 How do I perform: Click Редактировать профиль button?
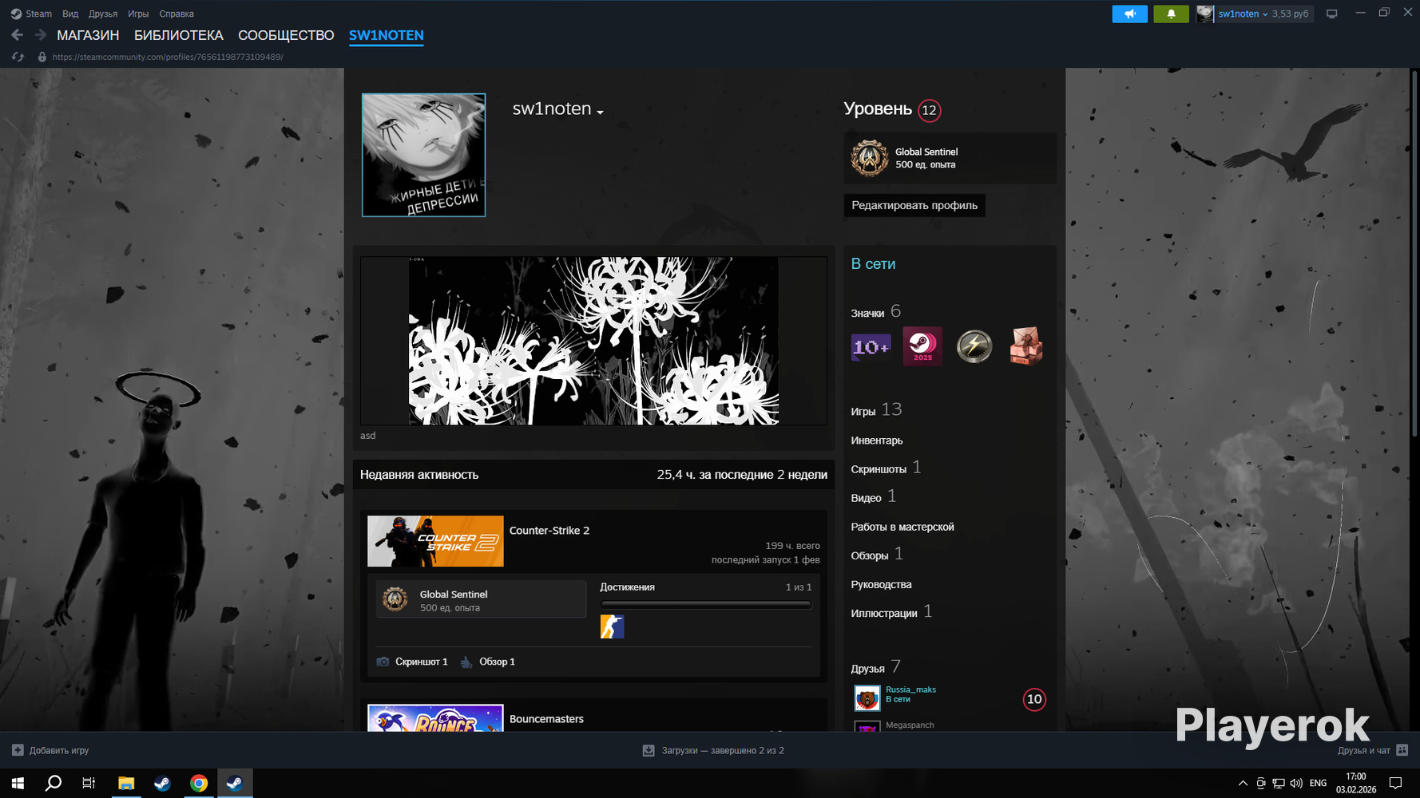(x=914, y=205)
